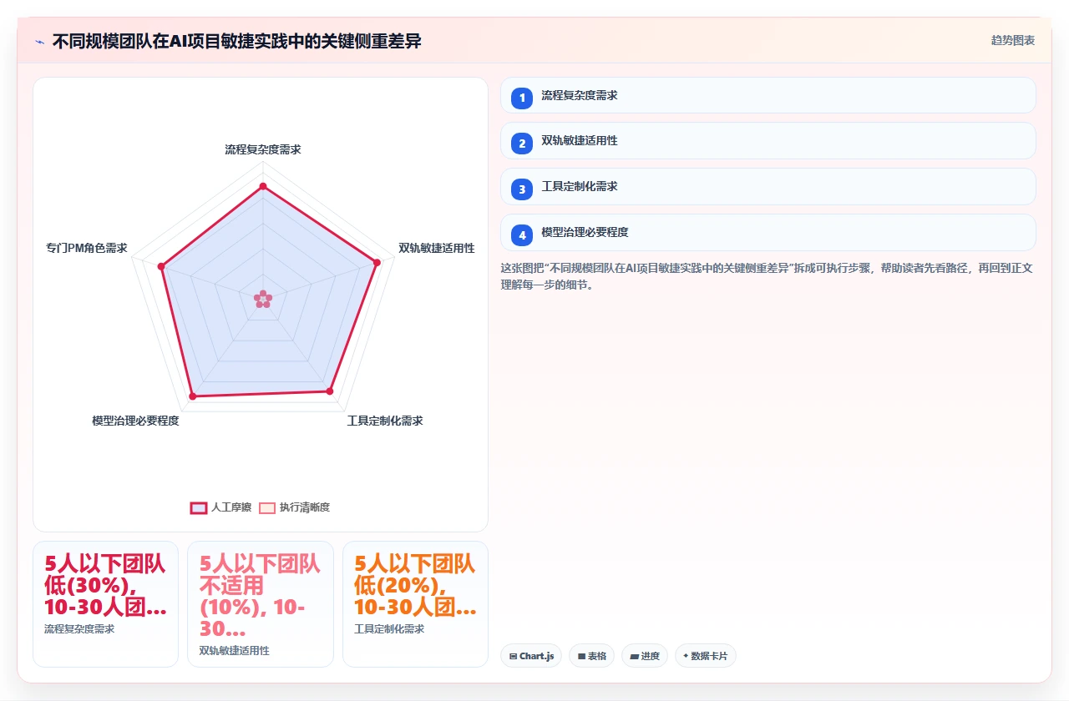This screenshot has height=701, width=1069.
Task: Click the number 3 badge
Action: click(522, 189)
